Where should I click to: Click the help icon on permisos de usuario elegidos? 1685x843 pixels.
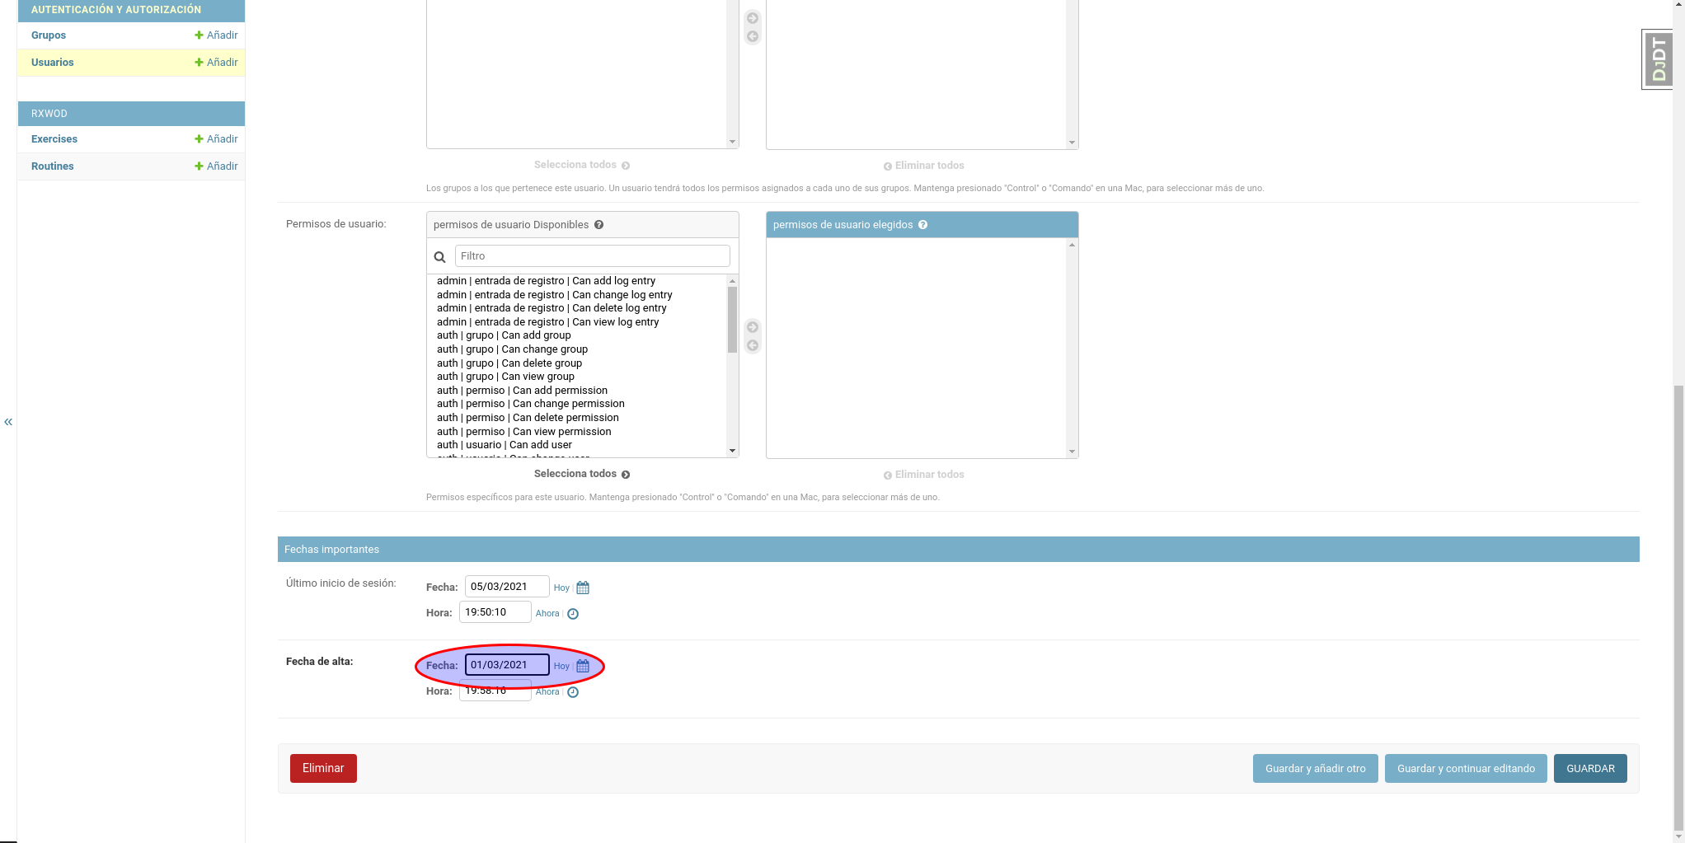click(922, 224)
